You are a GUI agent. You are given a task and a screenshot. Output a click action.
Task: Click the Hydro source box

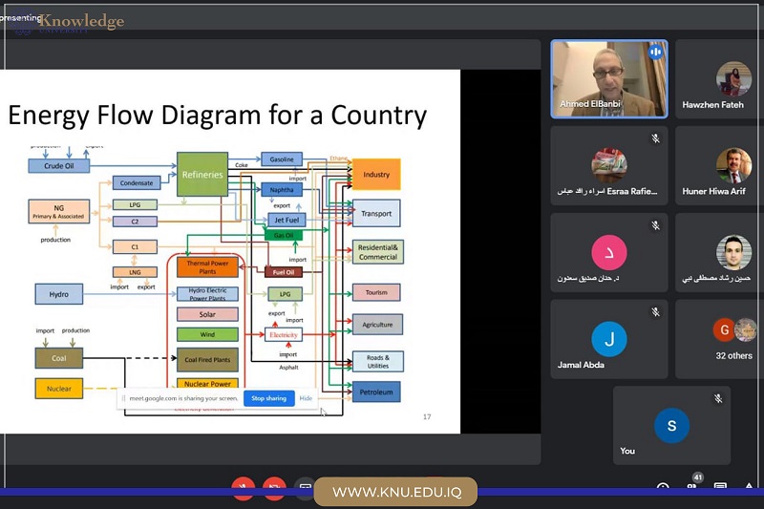[x=59, y=295]
